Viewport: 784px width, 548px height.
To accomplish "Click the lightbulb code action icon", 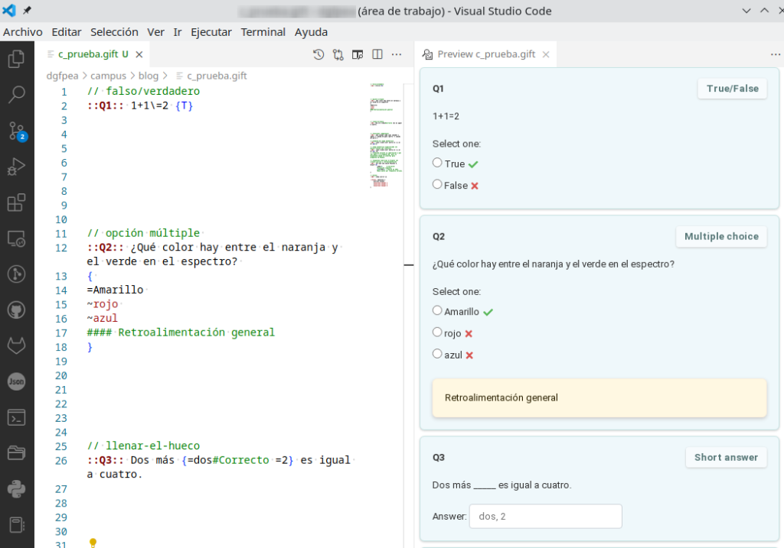I will (x=93, y=543).
